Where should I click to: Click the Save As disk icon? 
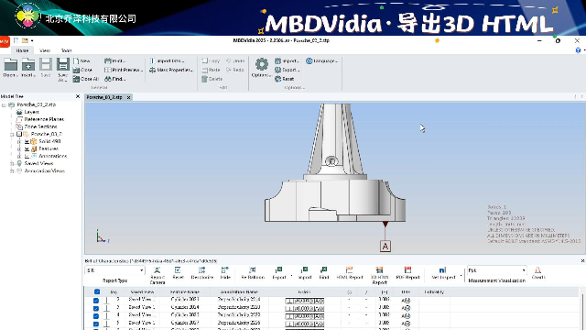(63, 65)
